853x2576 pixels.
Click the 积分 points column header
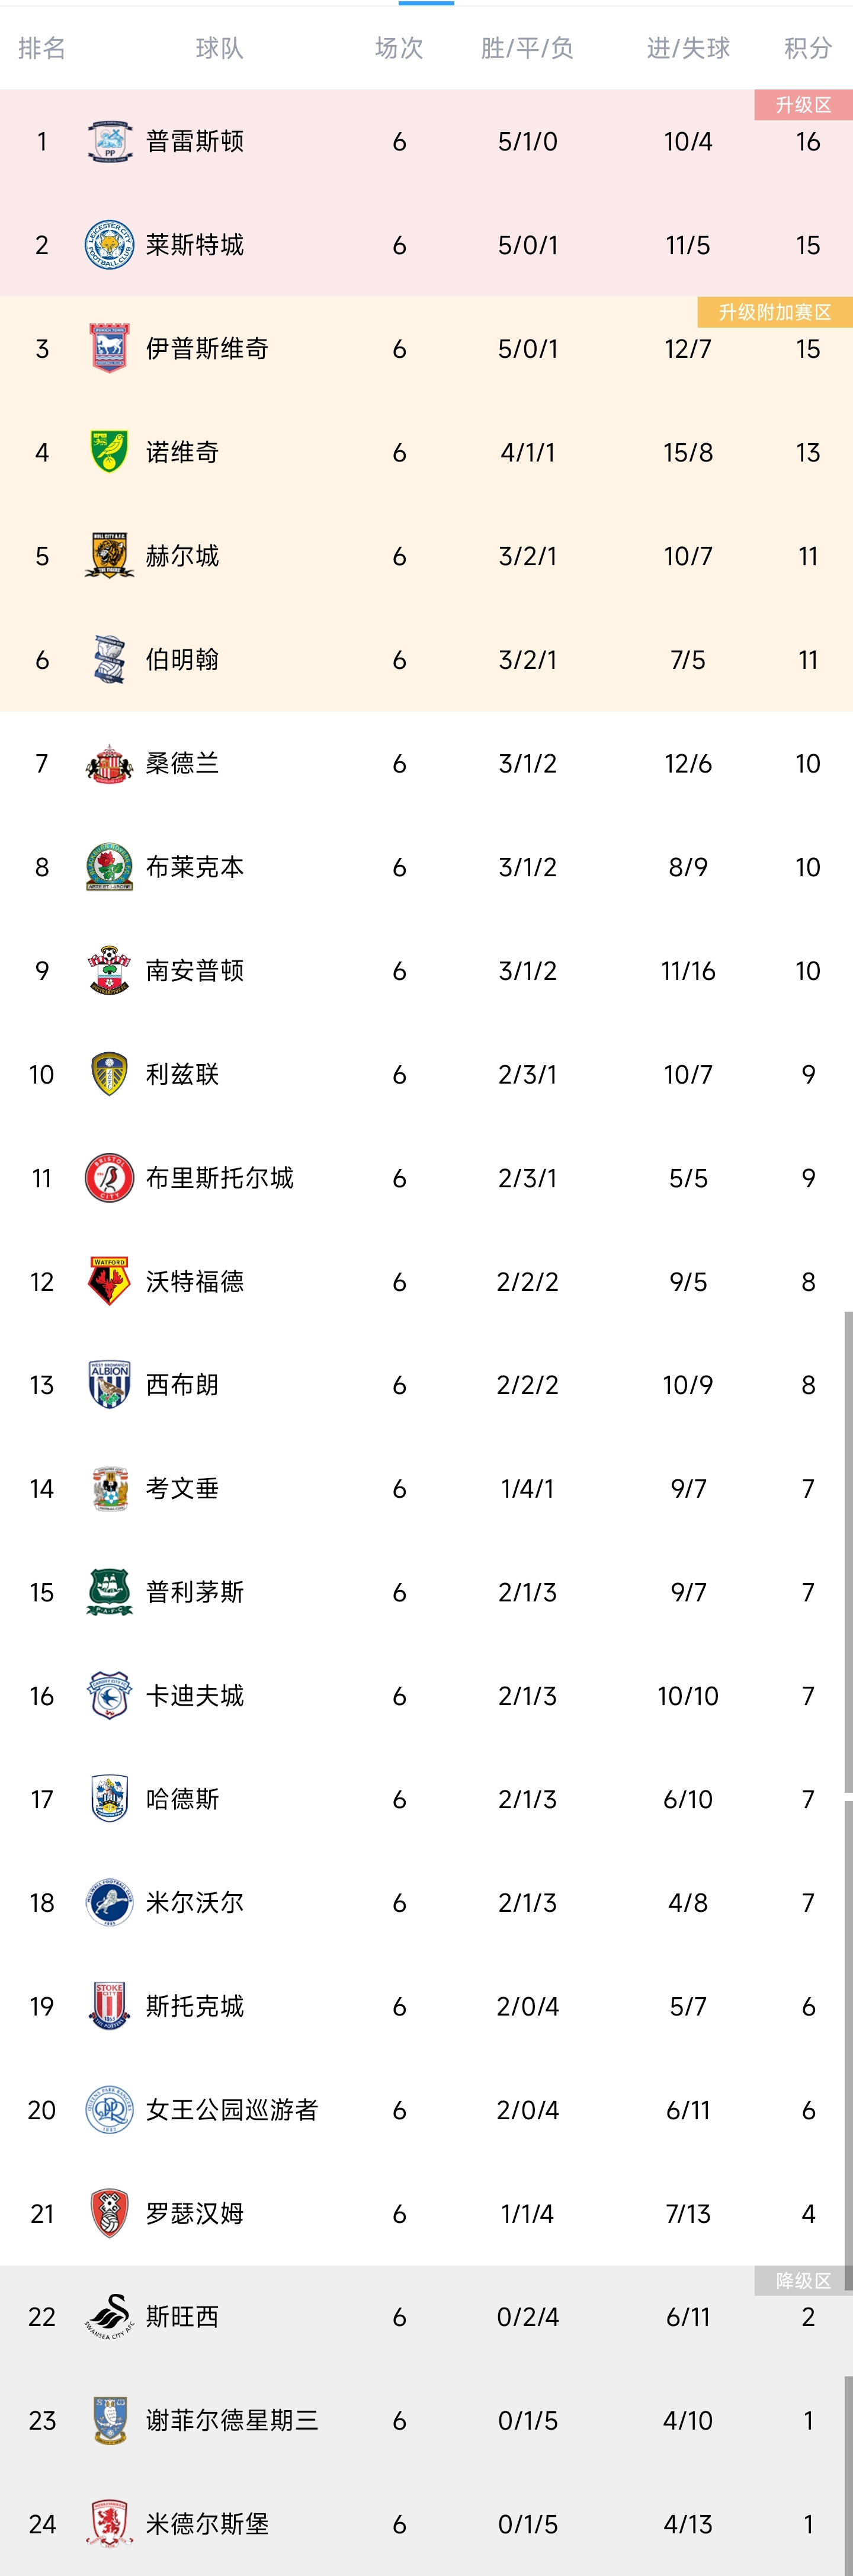click(x=808, y=48)
